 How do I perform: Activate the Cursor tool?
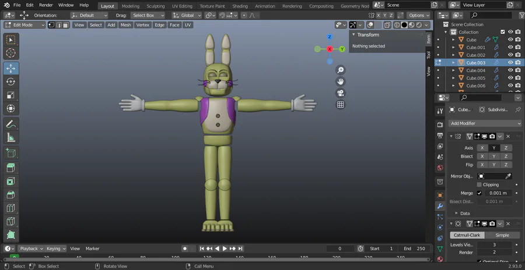(10, 54)
